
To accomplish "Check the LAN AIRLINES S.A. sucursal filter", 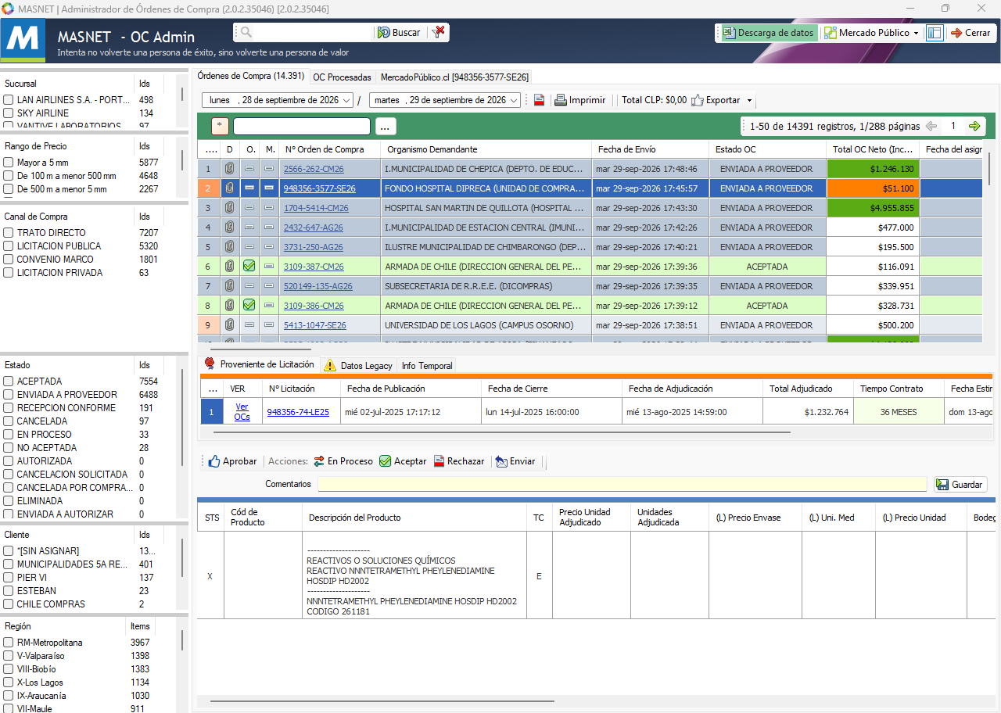I will (8, 100).
